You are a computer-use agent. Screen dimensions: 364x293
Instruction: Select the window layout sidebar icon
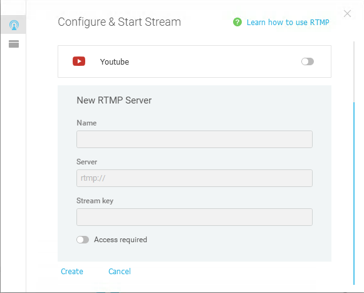(14, 44)
